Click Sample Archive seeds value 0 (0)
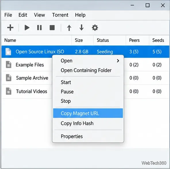The height and width of the screenshot is (169, 170). click(x=157, y=78)
